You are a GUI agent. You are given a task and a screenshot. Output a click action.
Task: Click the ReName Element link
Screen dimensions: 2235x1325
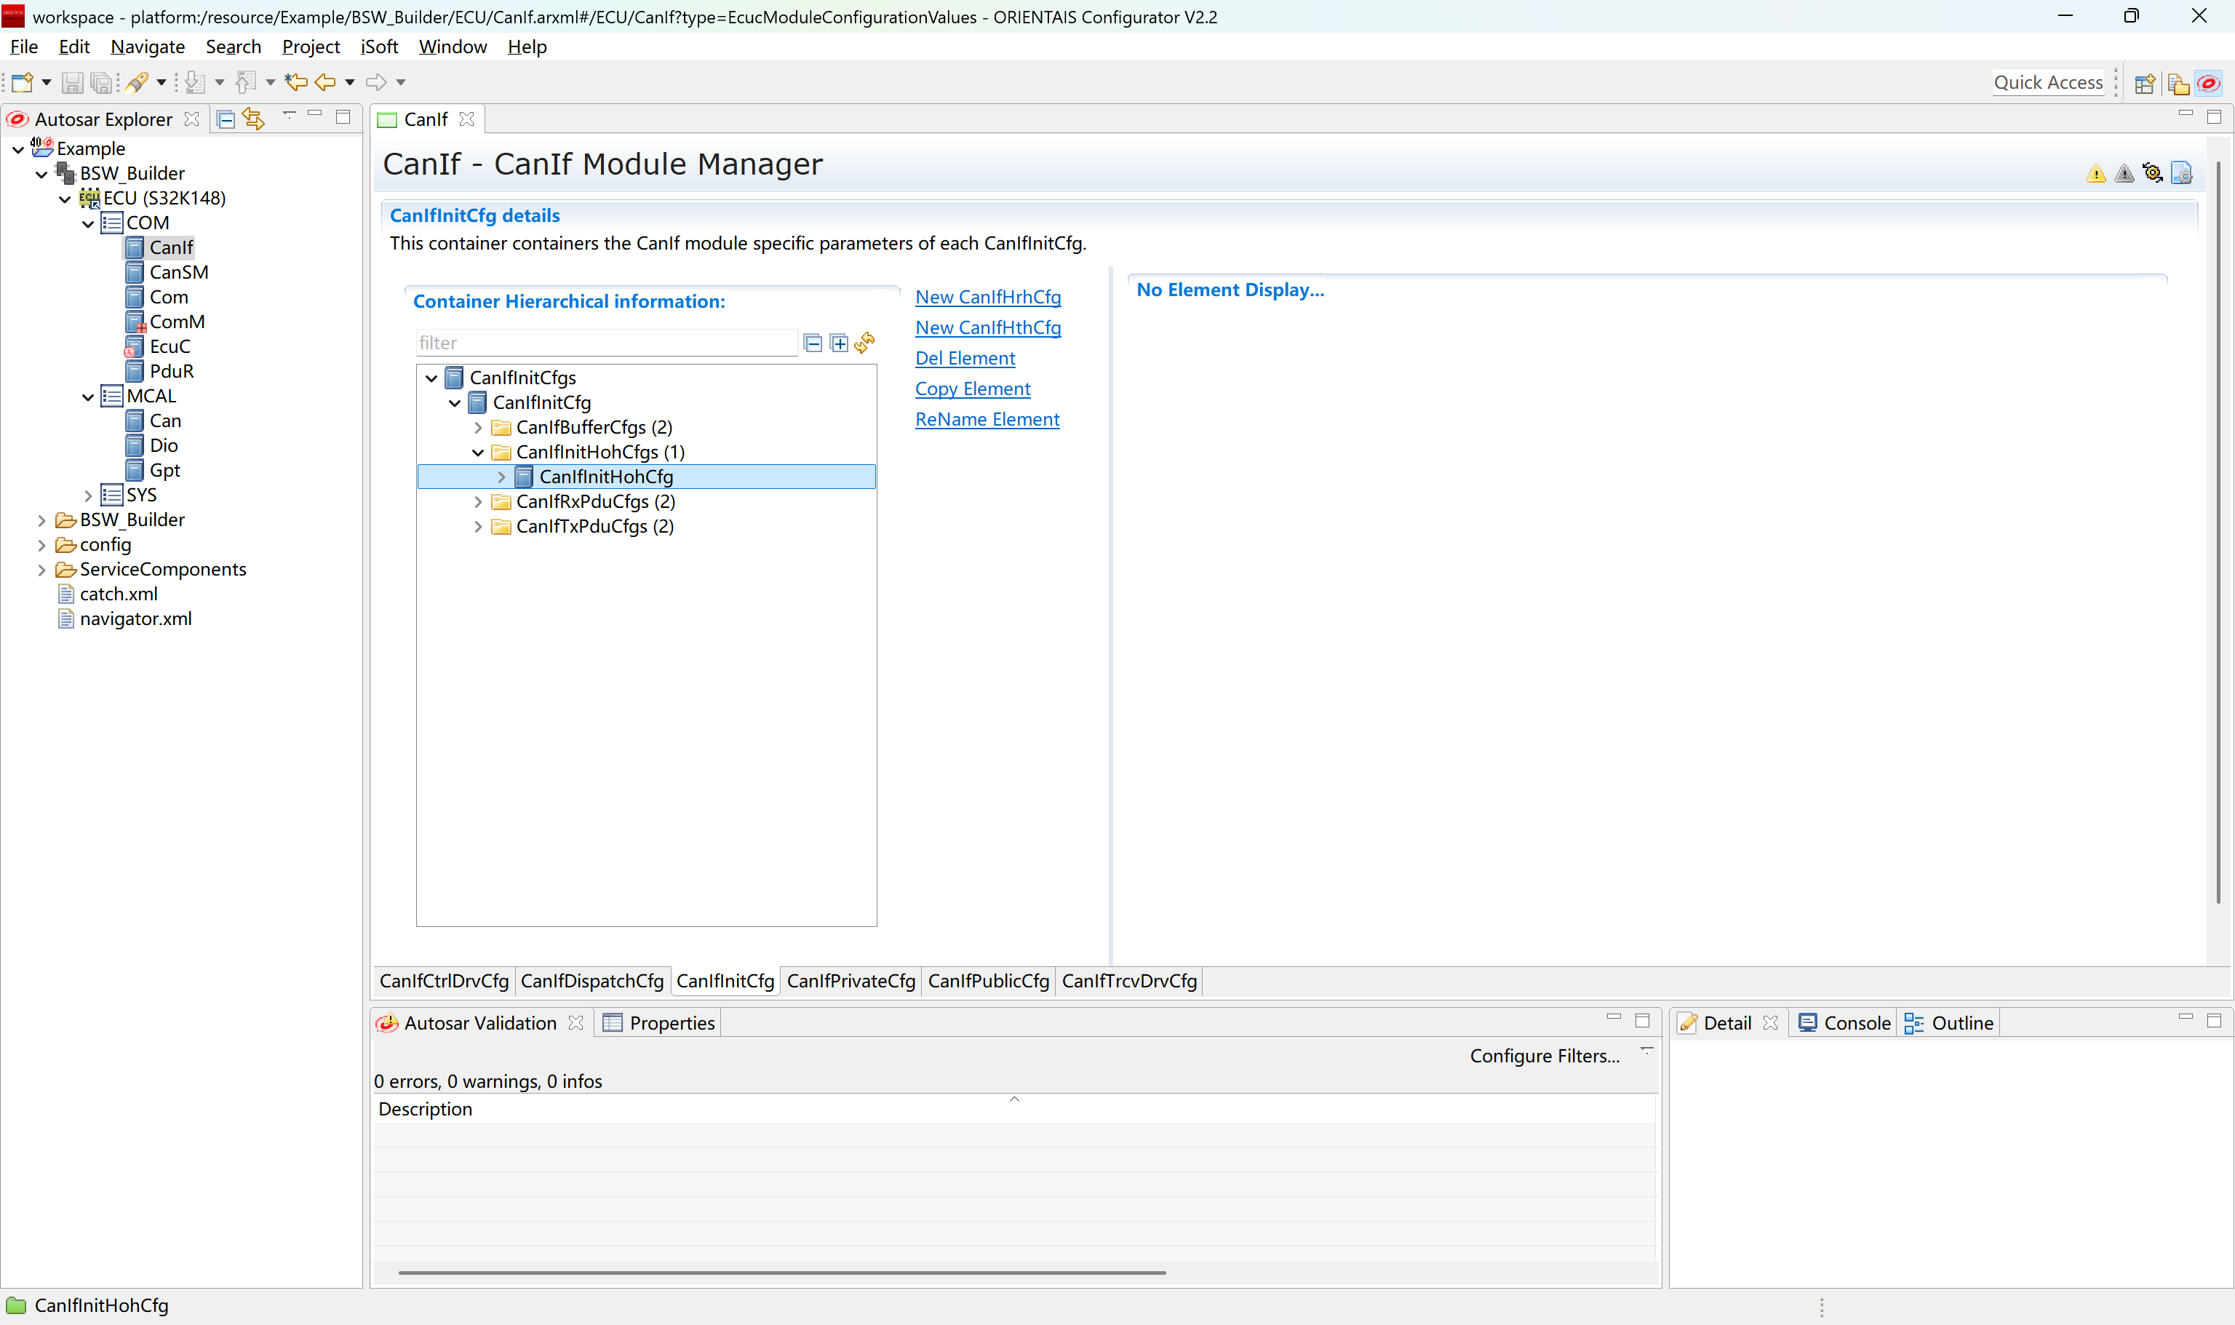[x=987, y=420]
